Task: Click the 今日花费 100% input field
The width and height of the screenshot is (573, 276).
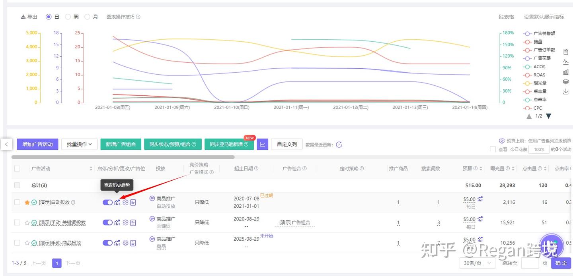Action: (x=539, y=149)
